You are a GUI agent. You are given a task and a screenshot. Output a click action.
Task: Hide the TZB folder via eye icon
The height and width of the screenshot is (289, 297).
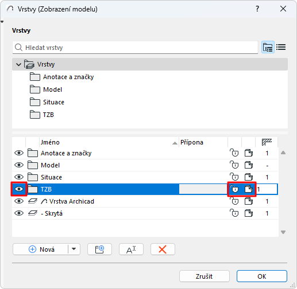click(19, 189)
